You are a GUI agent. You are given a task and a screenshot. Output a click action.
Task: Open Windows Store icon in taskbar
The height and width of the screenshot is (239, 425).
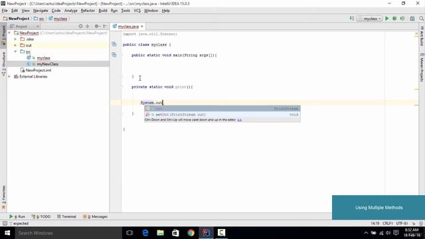(175, 233)
